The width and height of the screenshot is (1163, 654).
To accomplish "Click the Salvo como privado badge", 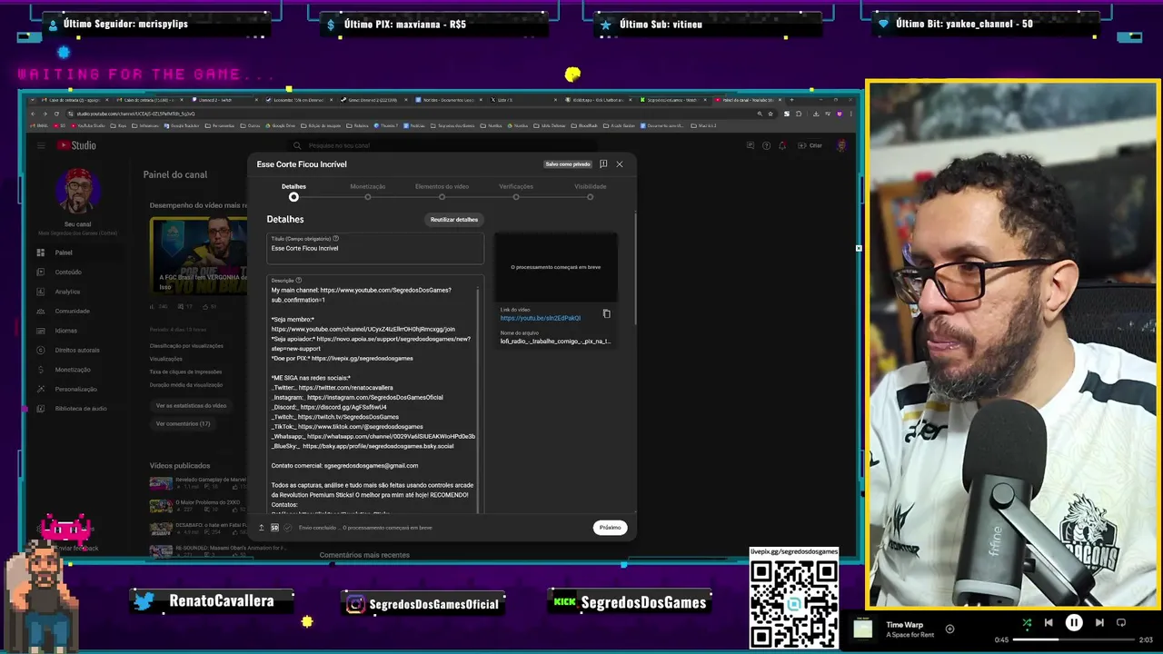I will point(568,164).
